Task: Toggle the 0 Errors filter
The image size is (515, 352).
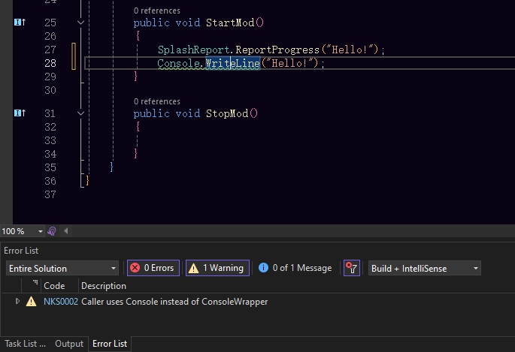Action: pyautogui.click(x=153, y=268)
